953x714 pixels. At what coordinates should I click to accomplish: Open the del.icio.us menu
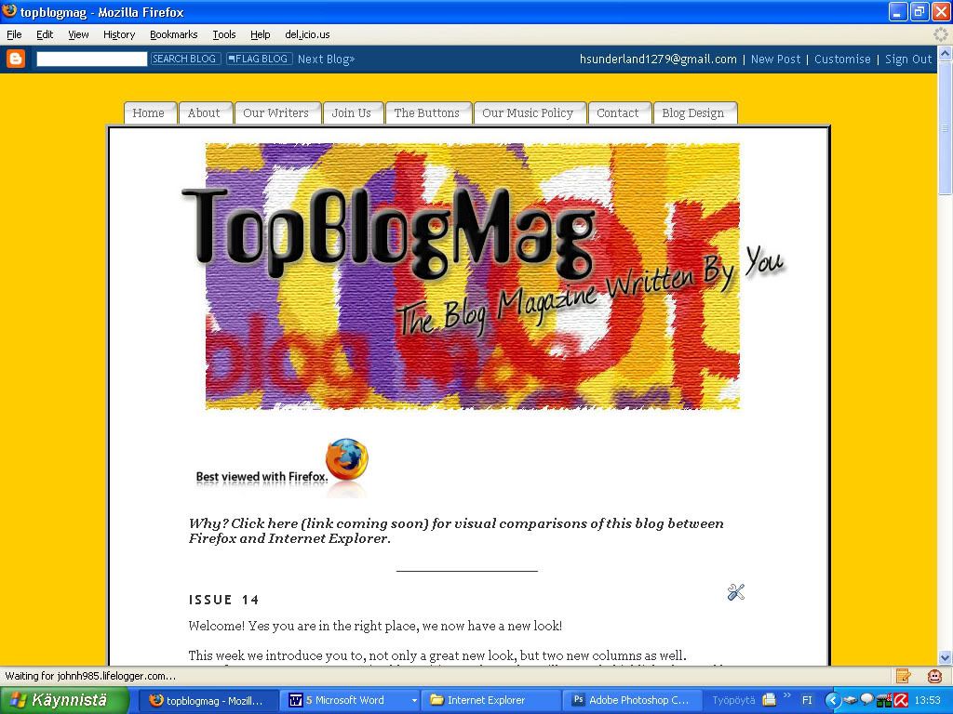click(x=307, y=34)
